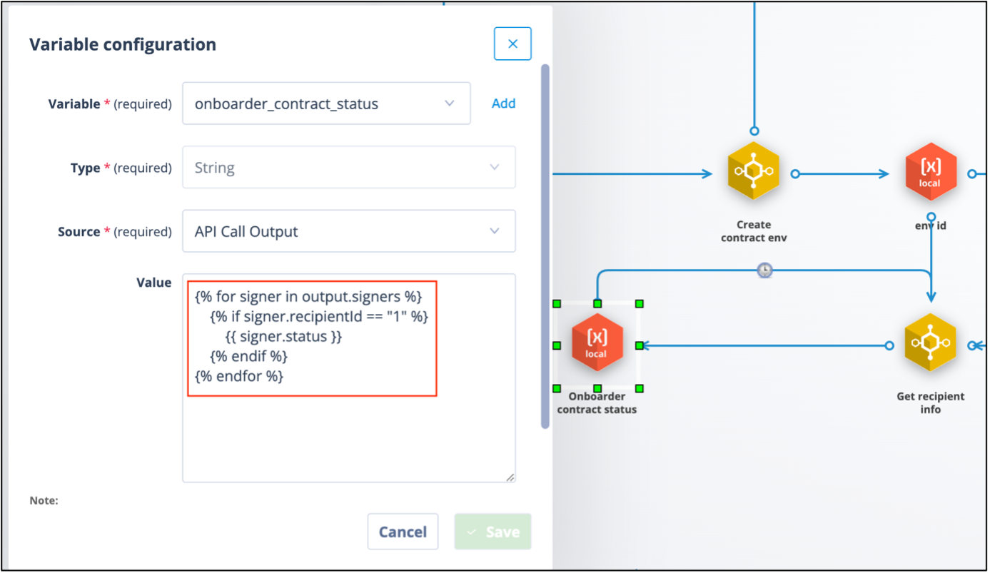This screenshot has height=573, width=990.
Task: Click the Add link beside Variable
Action: coord(503,103)
